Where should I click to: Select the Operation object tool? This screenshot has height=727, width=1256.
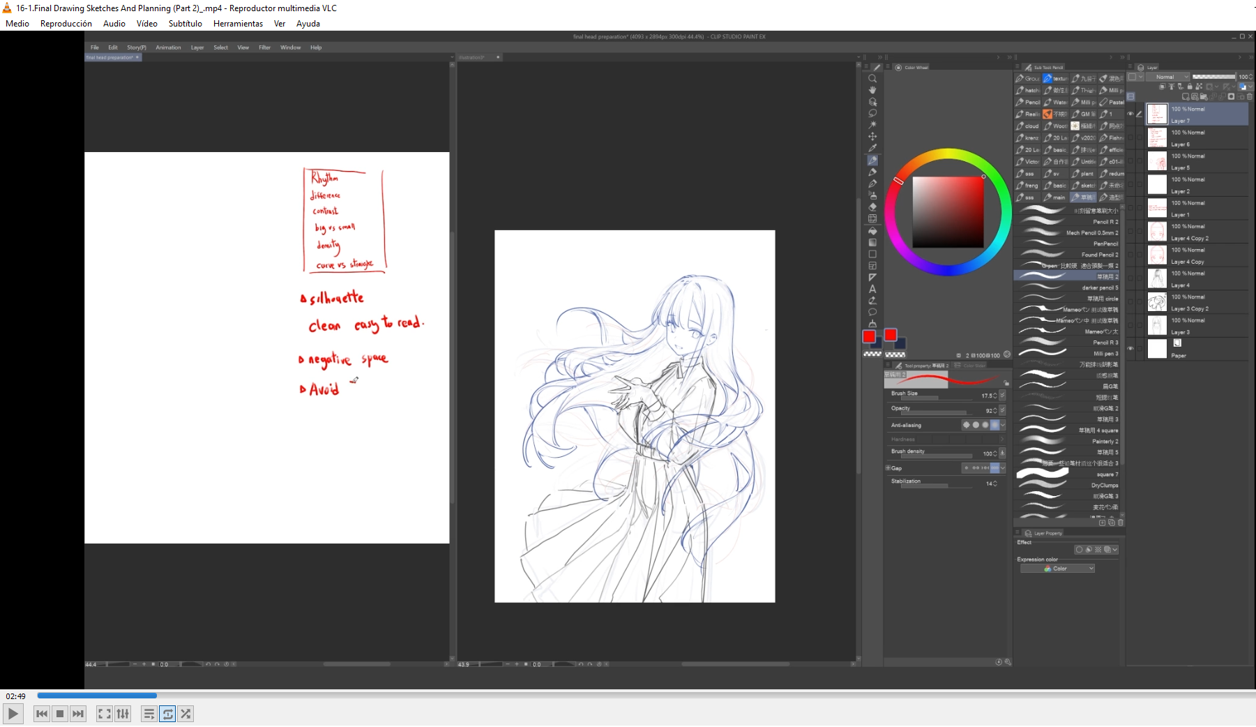coord(872,102)
